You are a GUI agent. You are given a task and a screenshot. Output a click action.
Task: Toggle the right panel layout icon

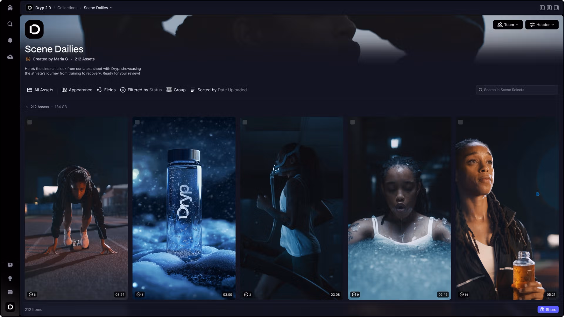tap(556, 8)
